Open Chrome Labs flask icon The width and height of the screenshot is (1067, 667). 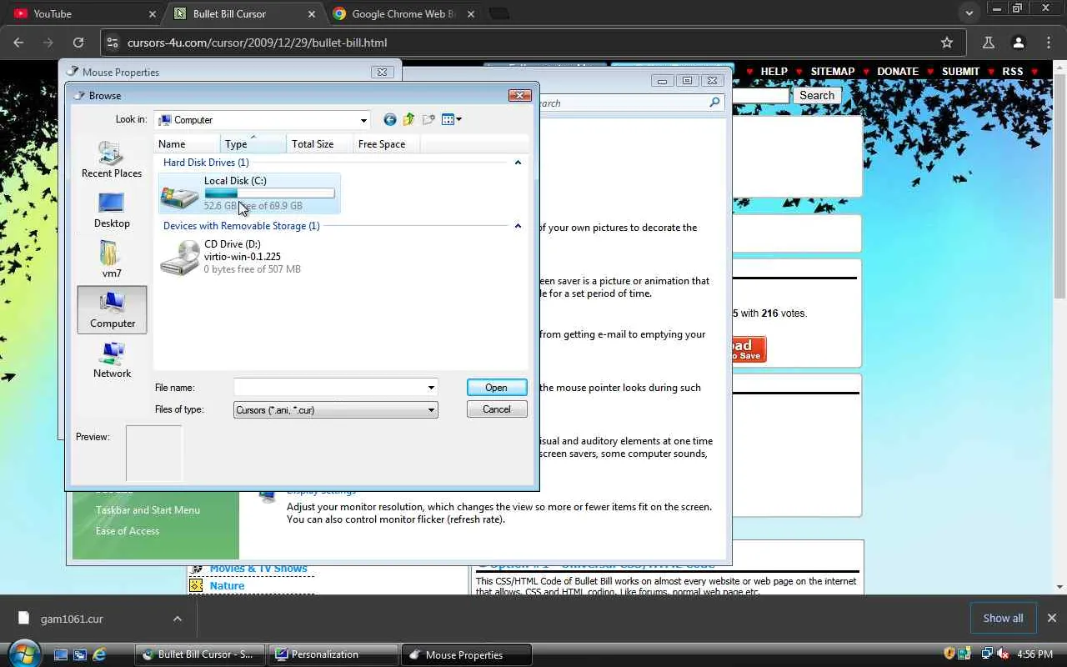(989, 43)
